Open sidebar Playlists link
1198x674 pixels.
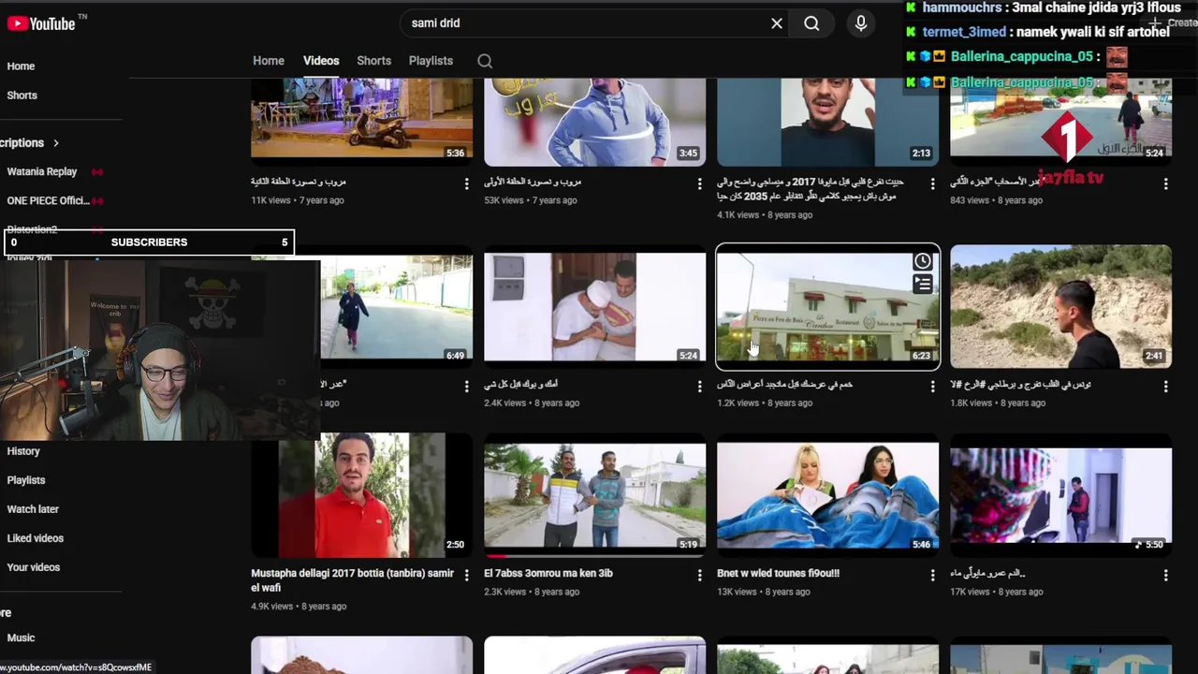tap(26, 480)
